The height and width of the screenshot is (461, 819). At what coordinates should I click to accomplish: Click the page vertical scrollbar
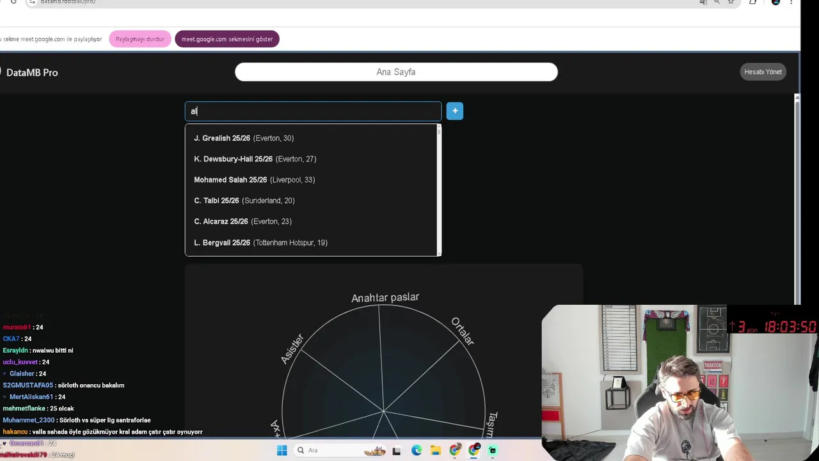pos(797,200)
